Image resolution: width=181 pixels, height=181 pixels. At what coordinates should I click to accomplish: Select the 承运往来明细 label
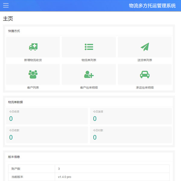pyautogui.click(x=145, y=87)
